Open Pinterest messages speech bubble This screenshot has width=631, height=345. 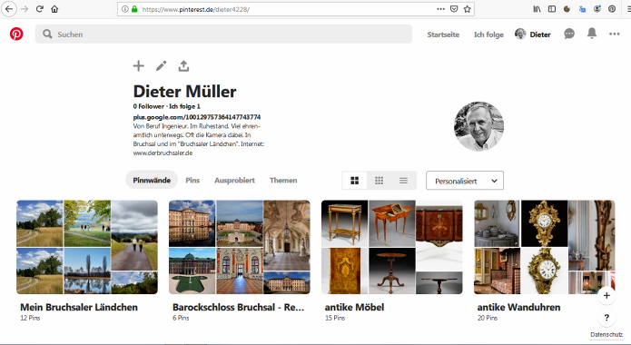tap(569, 34)
